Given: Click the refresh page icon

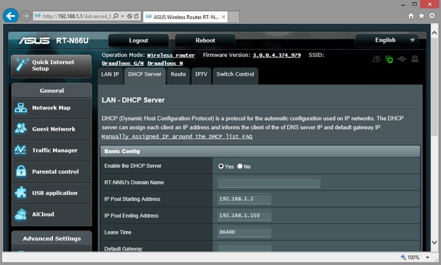Looking at the screenshot, I should (136, 16).
